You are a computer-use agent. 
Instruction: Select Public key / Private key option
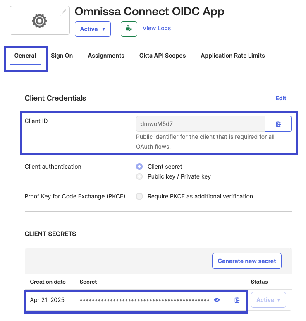click(139, 176)
